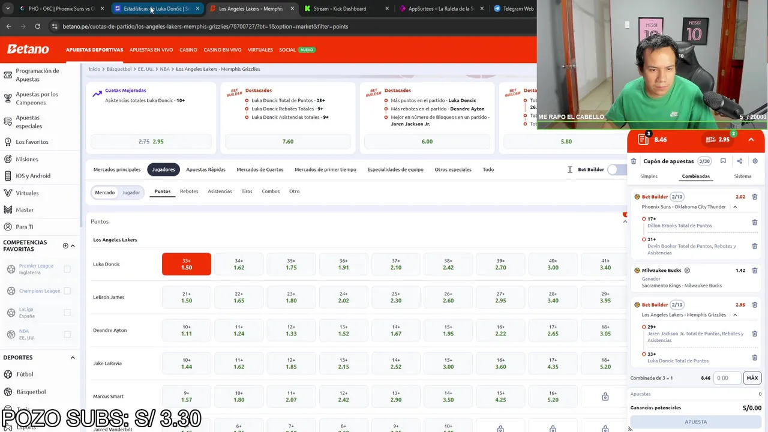
Task: Save bet slip with bookmark icon
Action: [723, 161]
